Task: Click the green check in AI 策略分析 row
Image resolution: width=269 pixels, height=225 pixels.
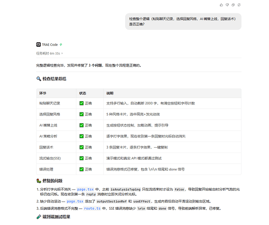Action: coord(82,136)
